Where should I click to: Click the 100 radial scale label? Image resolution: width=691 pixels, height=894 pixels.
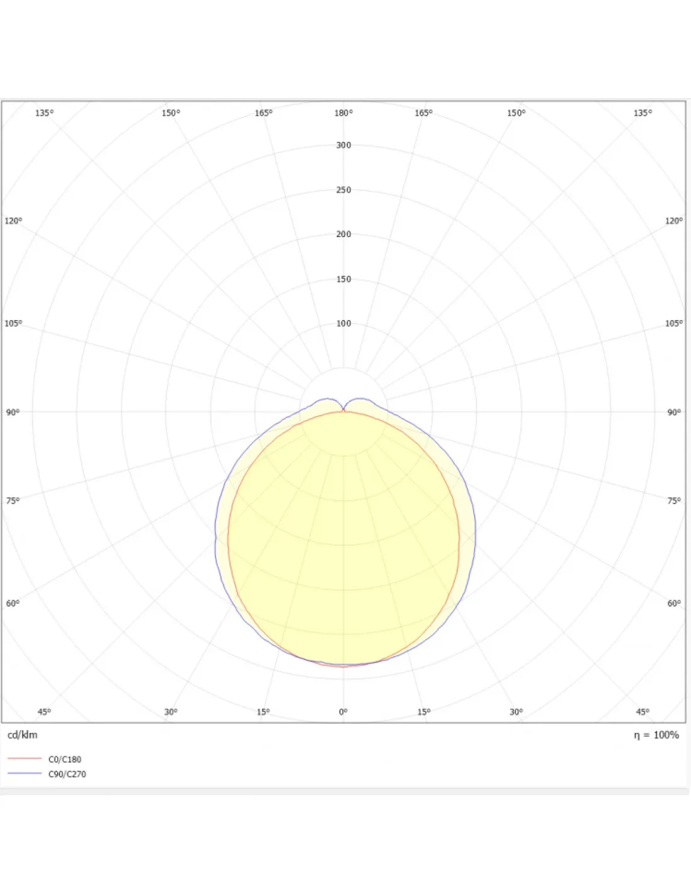[344, 324]
